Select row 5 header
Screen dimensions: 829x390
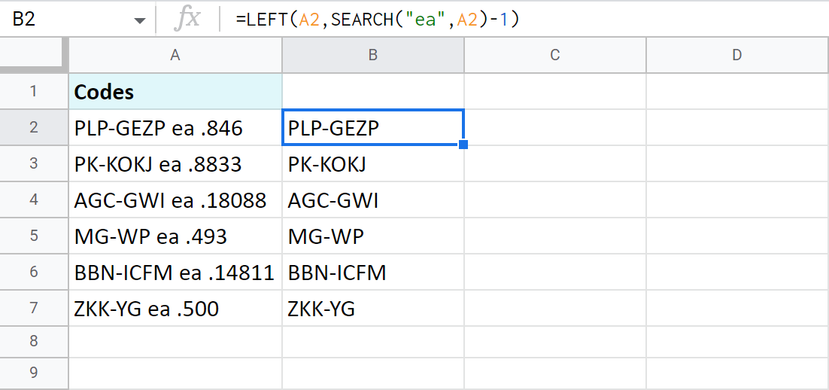point(34,237)
